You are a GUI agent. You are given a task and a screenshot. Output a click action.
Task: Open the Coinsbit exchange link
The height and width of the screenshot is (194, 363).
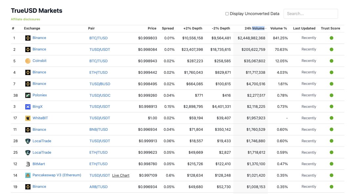pyautogui.click(x=39, y=61)
